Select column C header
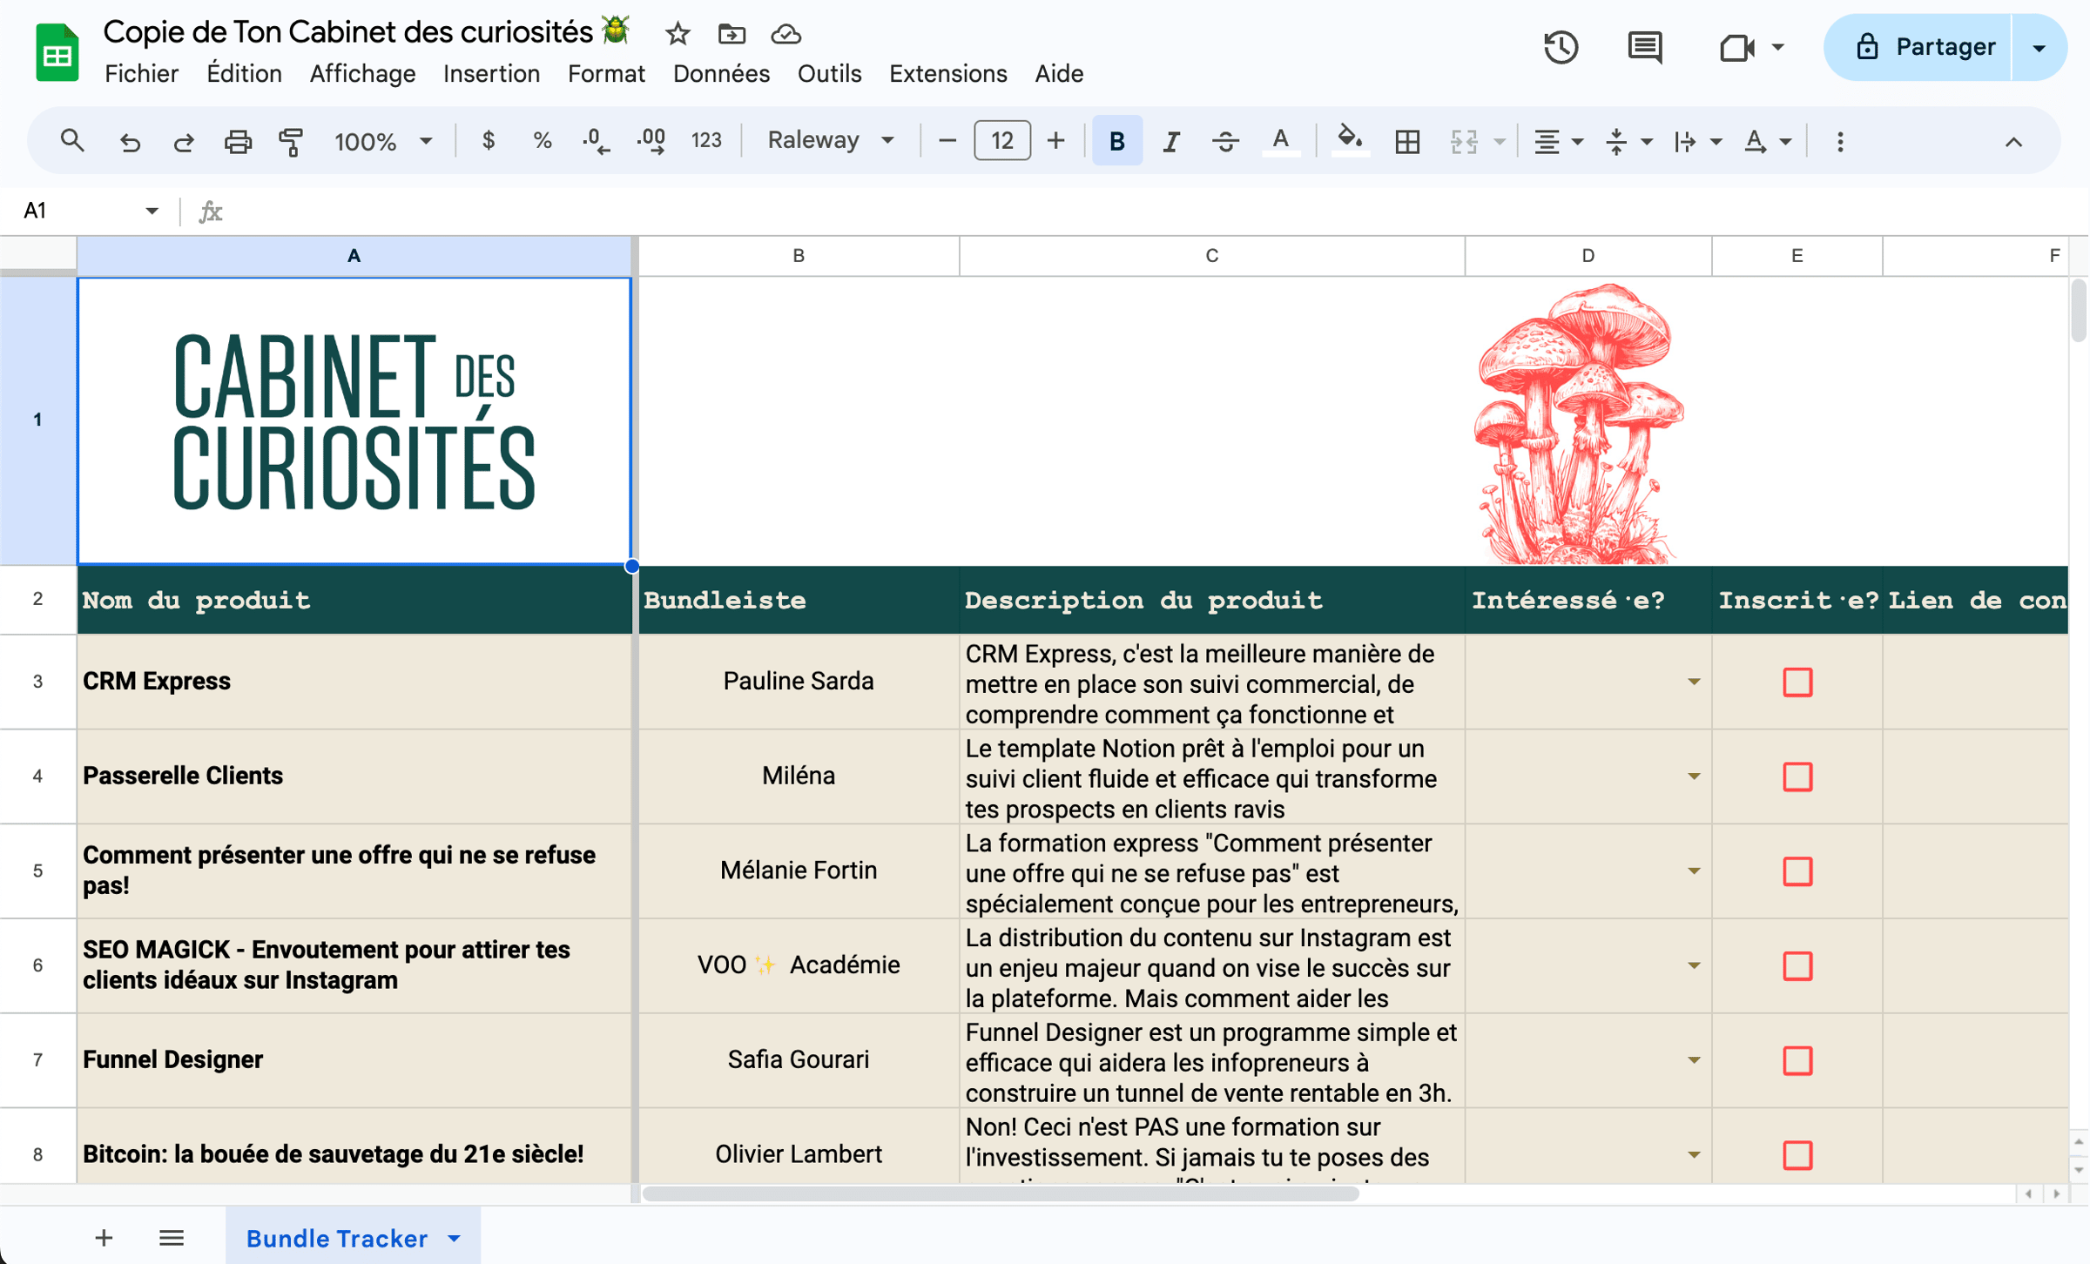This screenshot has width=2090, height=1264. pyautogui.click(x=1211, y=256)
